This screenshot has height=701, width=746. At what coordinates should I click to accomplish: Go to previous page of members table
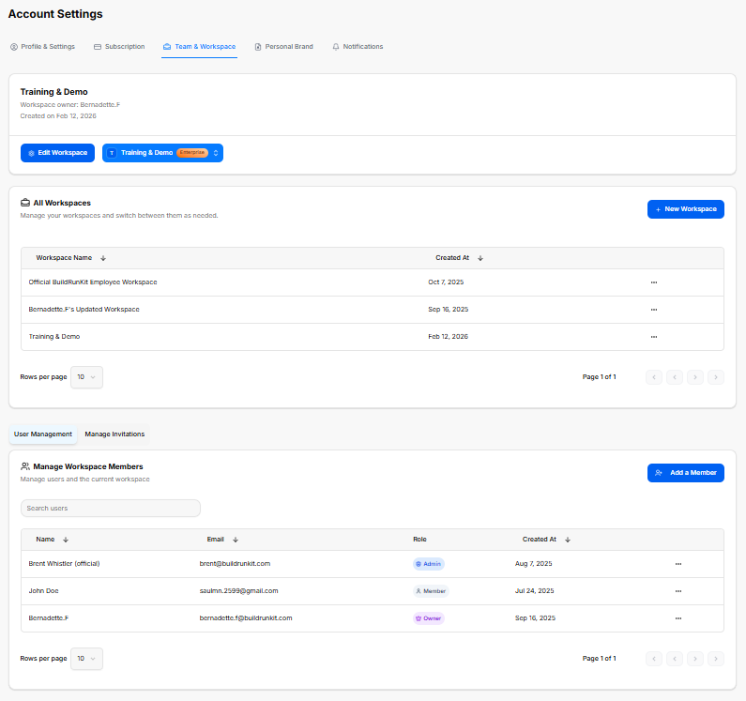(x=675, y=659)
